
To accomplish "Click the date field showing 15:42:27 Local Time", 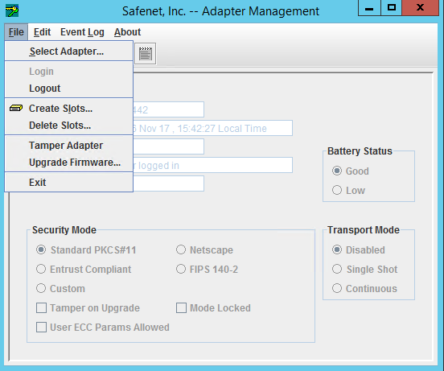I will click(212, 128).
